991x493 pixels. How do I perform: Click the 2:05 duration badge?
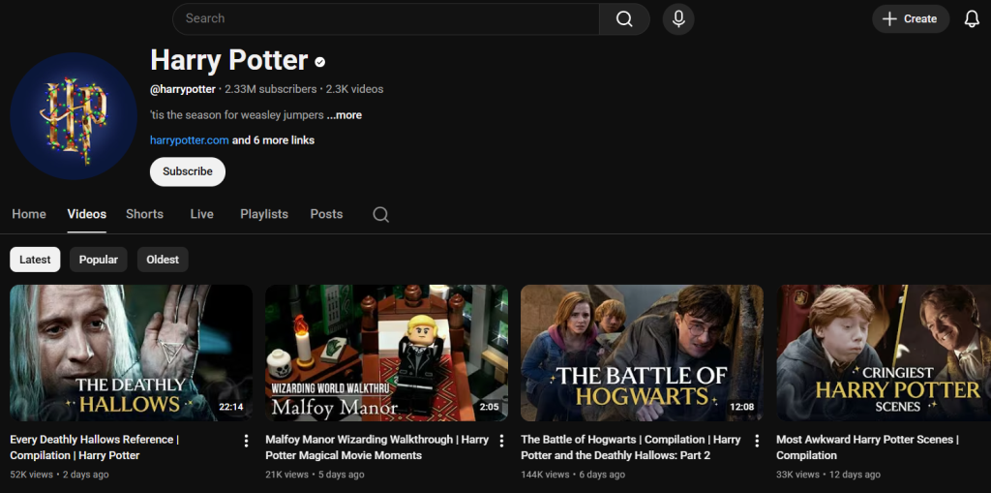pyautogui.click(x=489, y=407)
